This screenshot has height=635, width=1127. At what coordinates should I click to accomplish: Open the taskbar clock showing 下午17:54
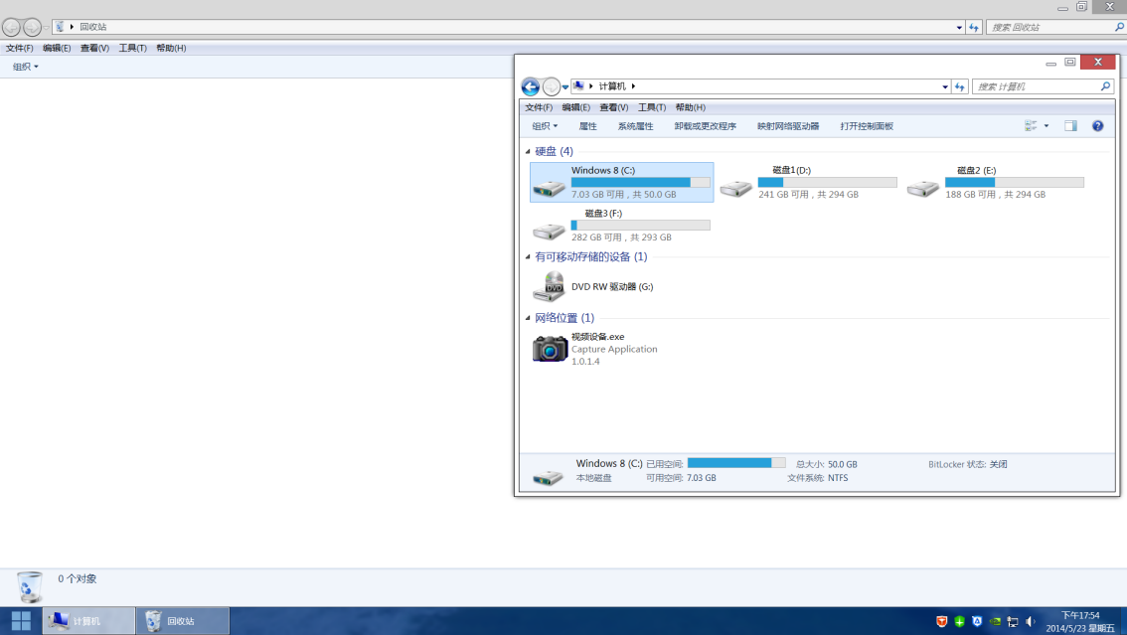tap(1079, 621)
